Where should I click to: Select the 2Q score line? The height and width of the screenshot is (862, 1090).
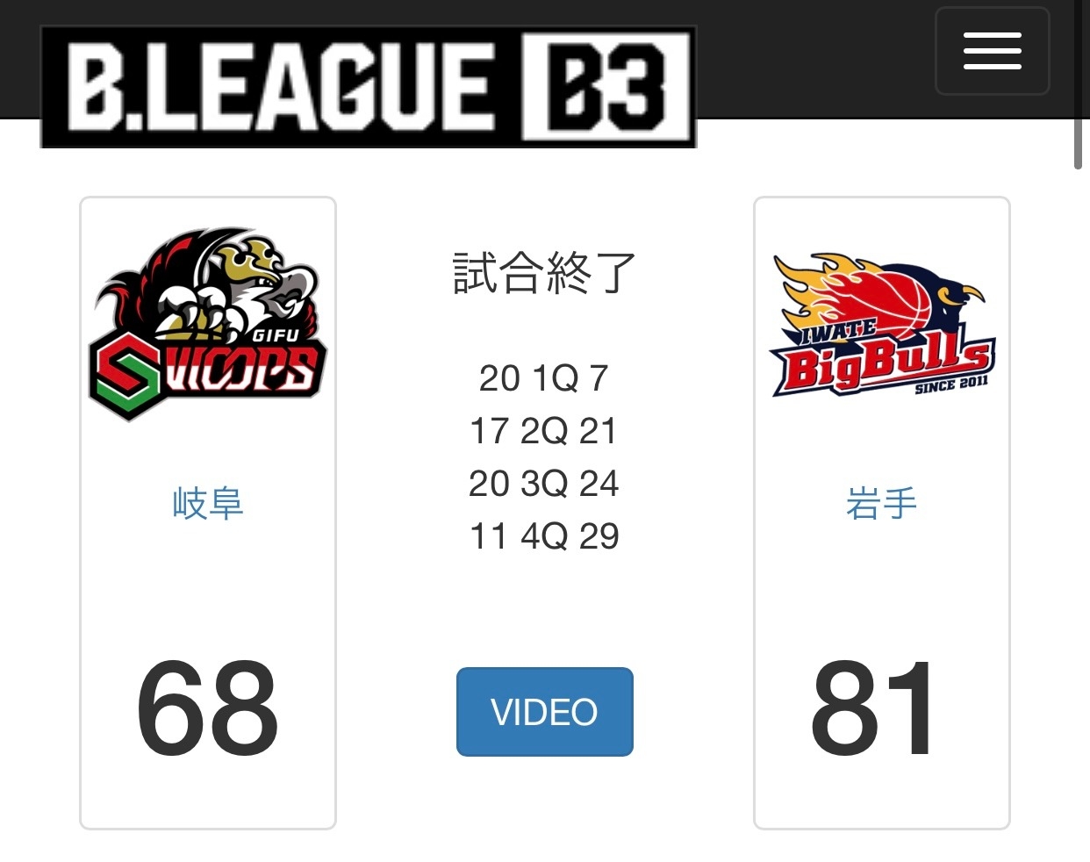click(x=544, y=431)
